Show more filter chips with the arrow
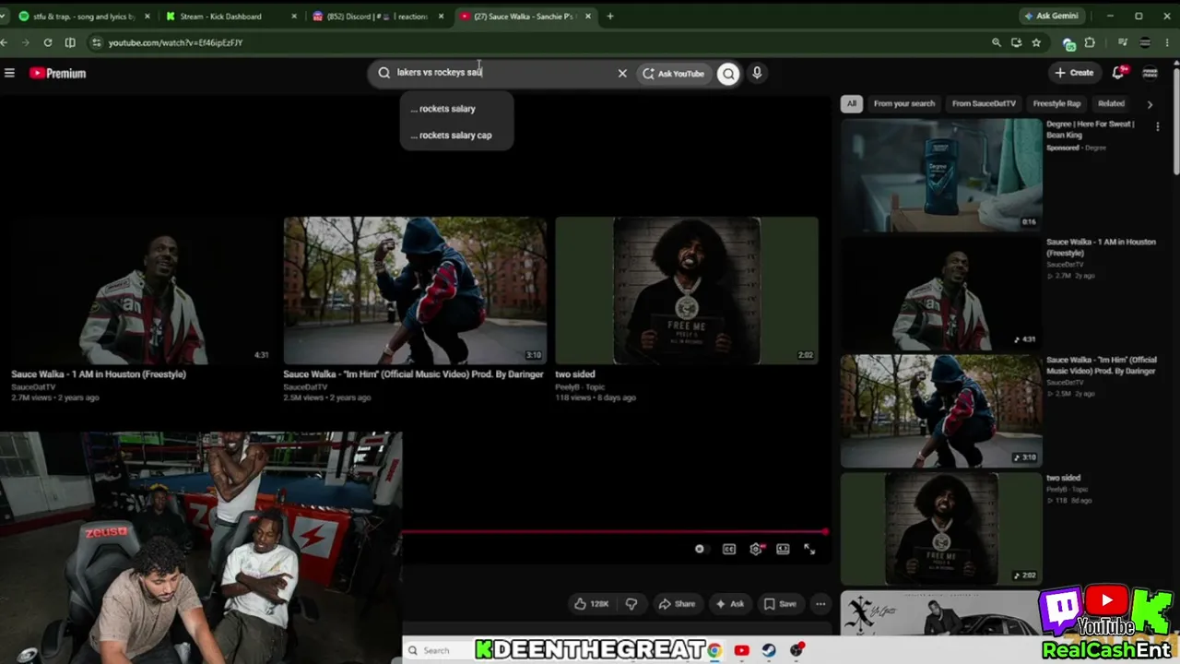Viewport: 1180px width, 664px height. pyautogui.click(x=1150, y=104)
